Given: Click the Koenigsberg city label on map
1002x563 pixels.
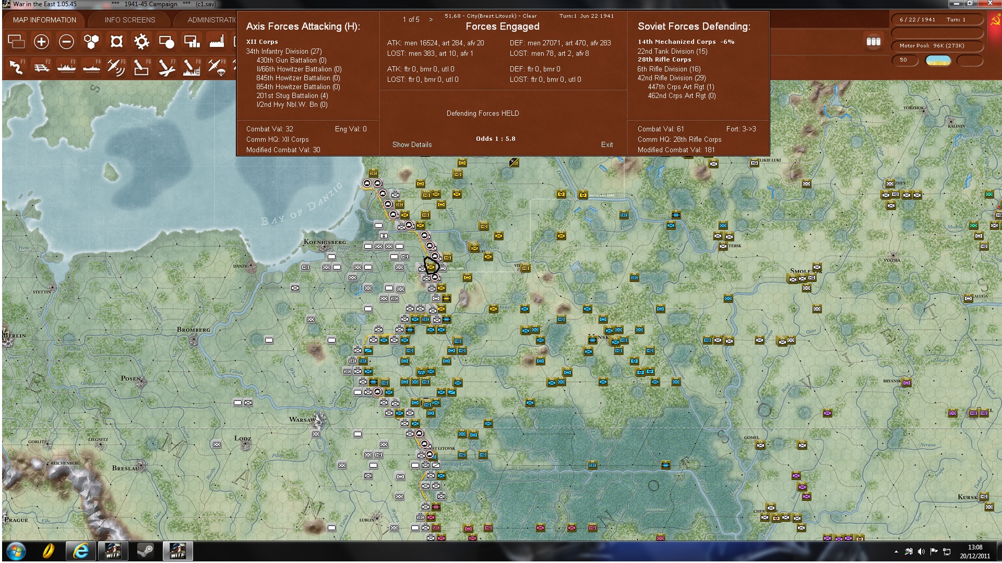Looking at the screenshot, I should click(x=325, y=242).
